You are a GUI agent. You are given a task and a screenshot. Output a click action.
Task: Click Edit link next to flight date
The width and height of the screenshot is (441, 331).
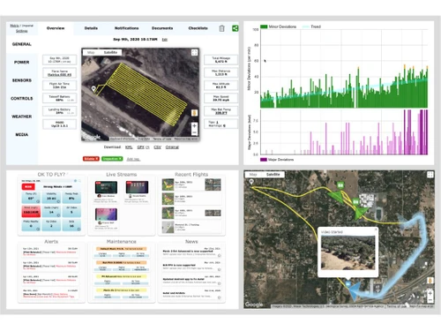(165, 40)
